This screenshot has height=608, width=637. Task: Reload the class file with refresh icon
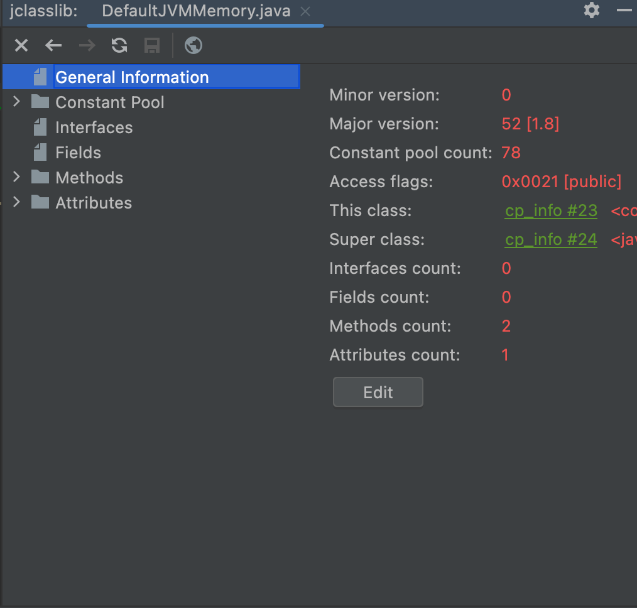tap(119, 45)
